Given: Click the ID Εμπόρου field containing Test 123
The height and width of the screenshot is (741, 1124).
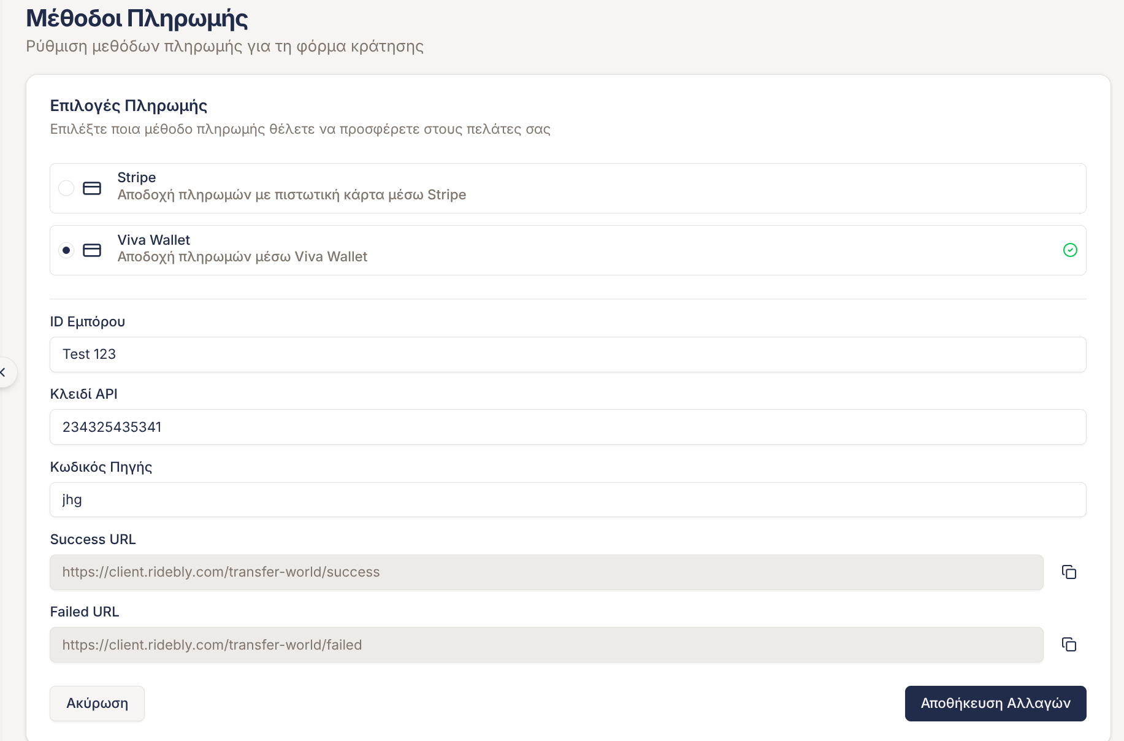Looking at the screenshot, I should pyautogui.click(x=567, y=355).
